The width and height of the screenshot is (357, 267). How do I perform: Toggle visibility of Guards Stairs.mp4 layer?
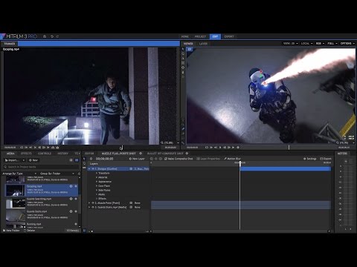tap(93, 207)
